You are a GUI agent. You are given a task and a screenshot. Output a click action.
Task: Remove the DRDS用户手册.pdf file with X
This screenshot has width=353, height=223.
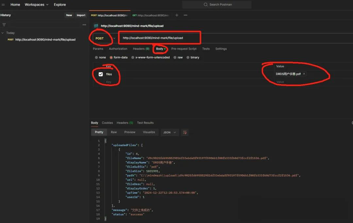point(304,74)
